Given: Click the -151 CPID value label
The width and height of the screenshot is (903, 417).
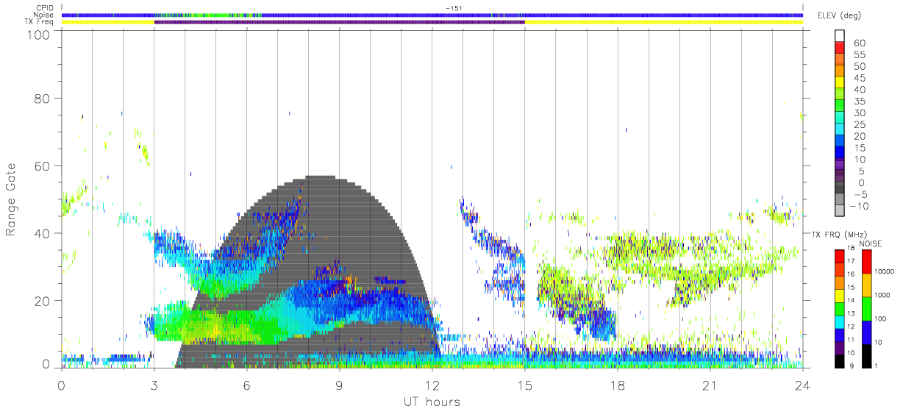Looking at the screenshot, I should pos(454,8).
